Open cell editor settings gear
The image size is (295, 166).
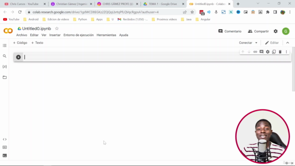[267, 52]
